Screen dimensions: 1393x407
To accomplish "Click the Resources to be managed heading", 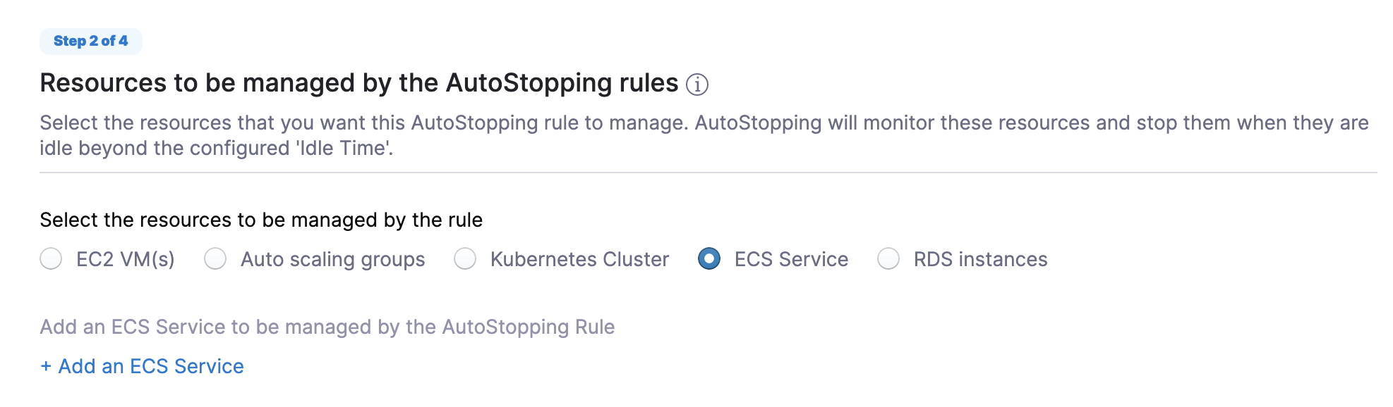I will click(359, 83).
